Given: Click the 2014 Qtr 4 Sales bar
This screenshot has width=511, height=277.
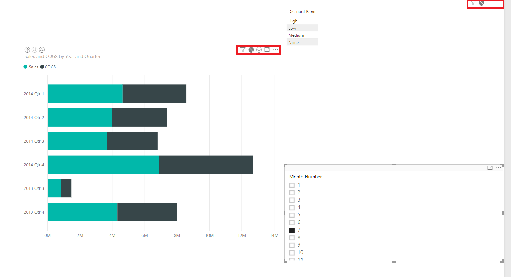Looking at the screenshot, I should 103,165.
